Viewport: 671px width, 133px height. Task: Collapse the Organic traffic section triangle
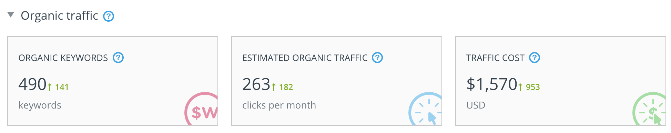click(x=11, y=15)
